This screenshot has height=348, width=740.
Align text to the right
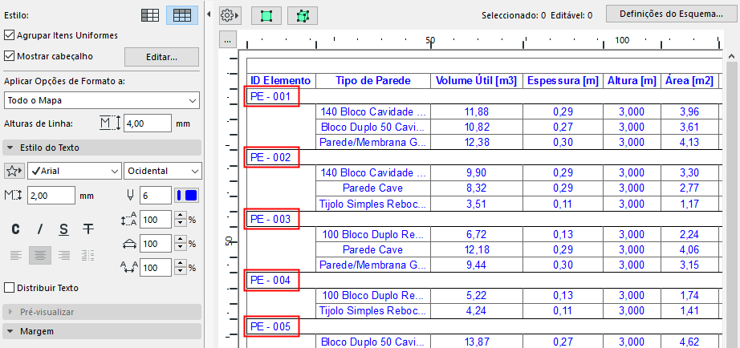coord(63,256)
